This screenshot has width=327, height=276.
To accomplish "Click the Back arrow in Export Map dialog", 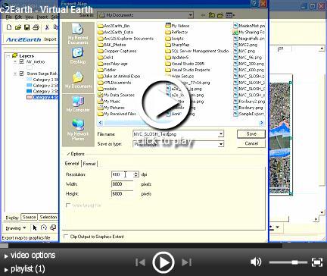I will [203, 15].
